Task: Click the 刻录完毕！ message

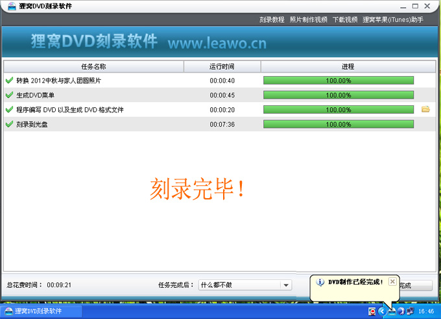Action: click(x=197, y=189)
